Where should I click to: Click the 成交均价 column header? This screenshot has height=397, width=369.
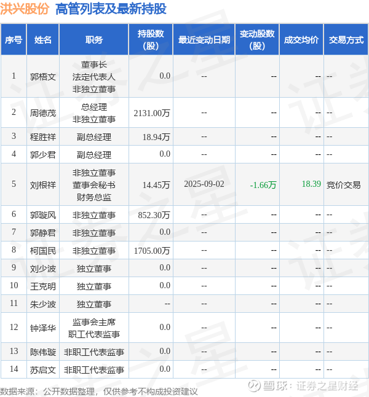pyautogui.click(x=301, y=40)
